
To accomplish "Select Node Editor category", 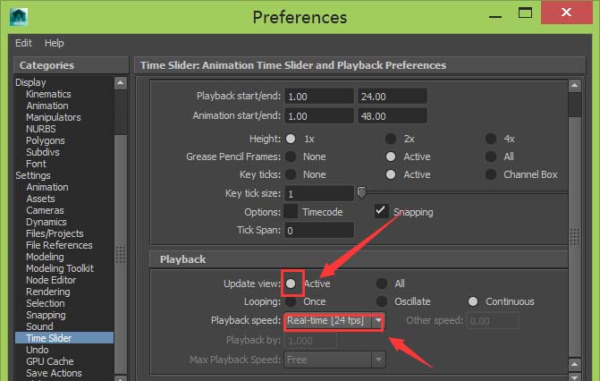I will pyautogui.click(x=51, y=280).
